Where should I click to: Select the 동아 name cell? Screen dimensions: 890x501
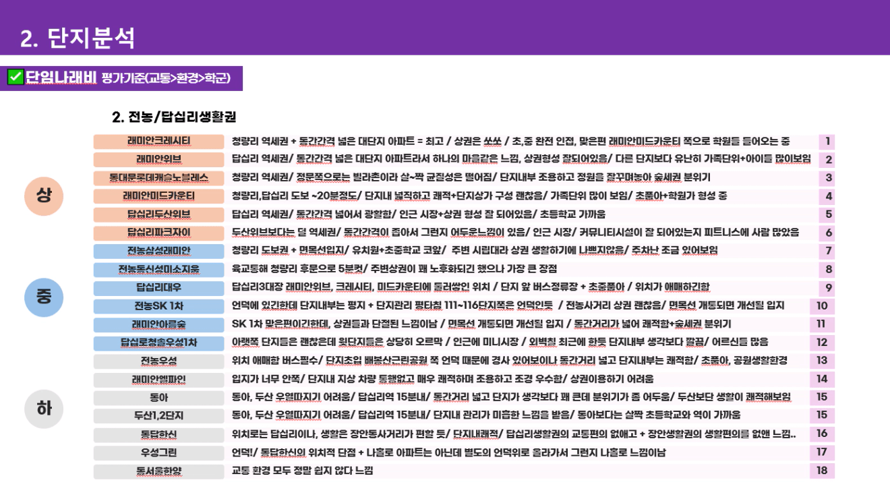click(x=158, y=397)
